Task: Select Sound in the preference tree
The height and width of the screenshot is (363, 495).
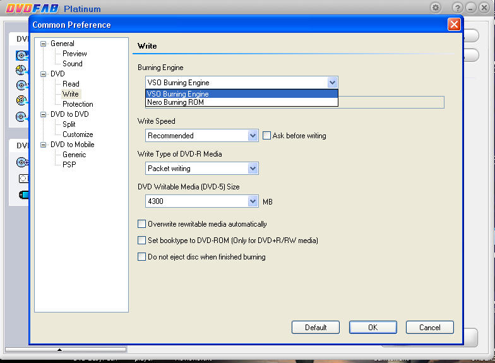Action: [72, 64]
